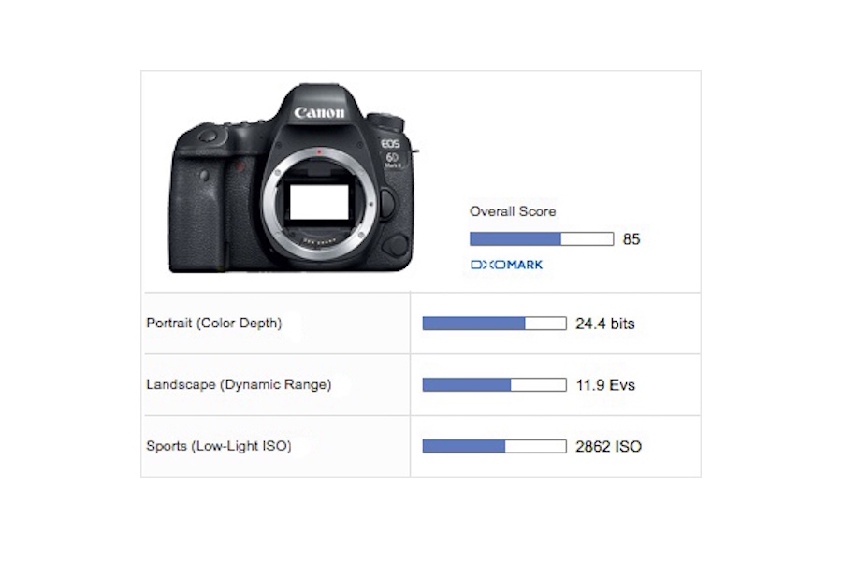Click the Landscape (Dynamic Range) label
Image resolution: width=842 pixels, height=561 pixels.
tap(239, 385)
